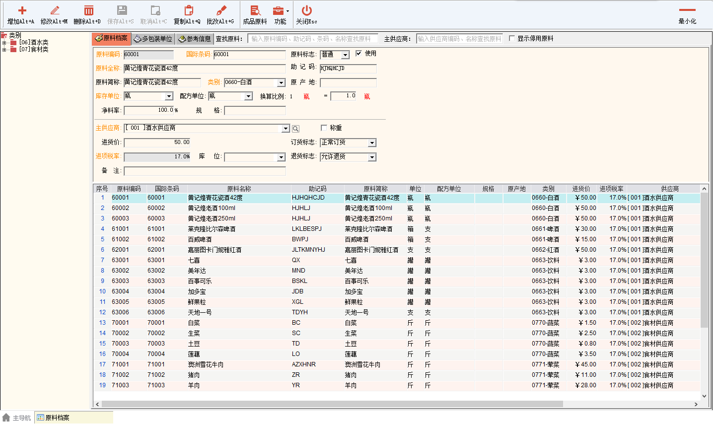This screenshot has width=713, height=425.
Task: Click the magnifier icon beside 主供应商 field
Action: point(295,129)
